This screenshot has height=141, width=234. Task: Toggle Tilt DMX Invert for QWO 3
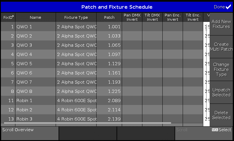[x=152, y=45]
